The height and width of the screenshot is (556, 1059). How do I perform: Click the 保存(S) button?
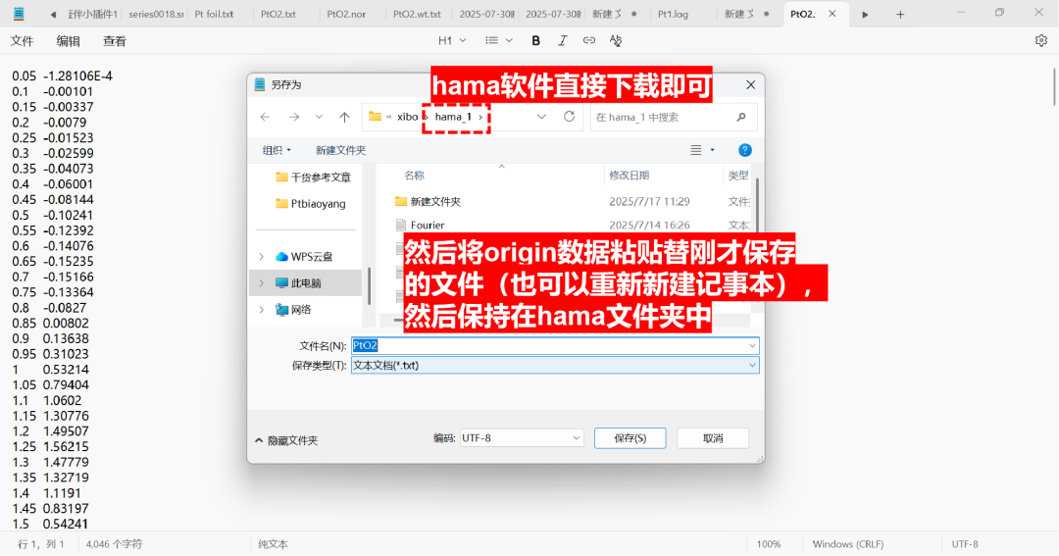(630, 437)
